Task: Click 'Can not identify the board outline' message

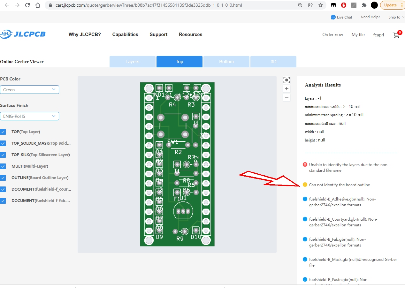Action: (340, 185)
